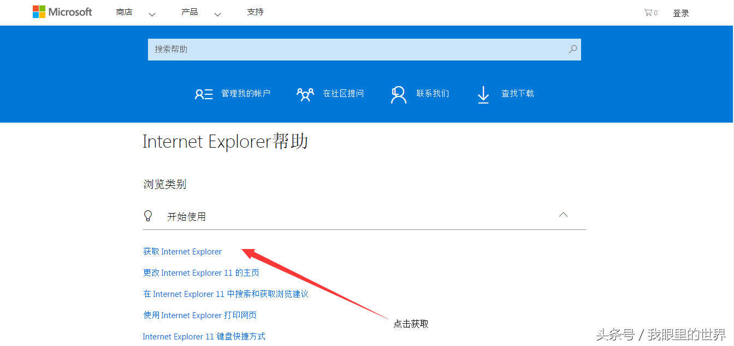Image resolution: width=734 pixels, height=346 pixels.
Task: Click the 查找下载 download arrow icon
Action: pos(483,94)
